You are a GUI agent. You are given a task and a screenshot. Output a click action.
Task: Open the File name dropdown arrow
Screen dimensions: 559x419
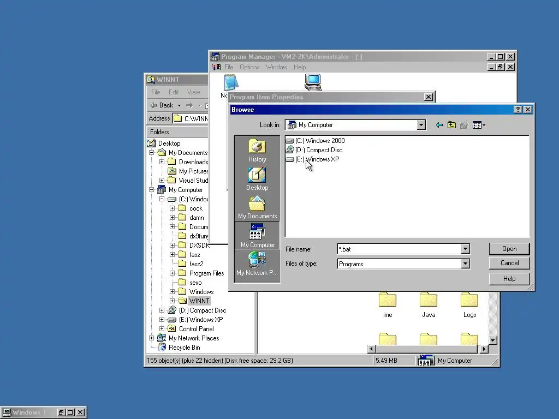tap(465, 249)
